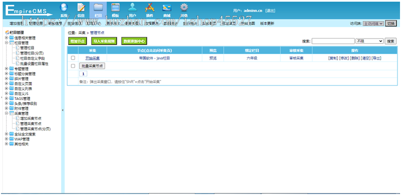Click the green 导入采集规则 button

pyautogui.click(x=104, y=41)
